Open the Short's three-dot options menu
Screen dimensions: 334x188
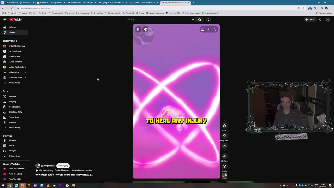pos(209,30)
